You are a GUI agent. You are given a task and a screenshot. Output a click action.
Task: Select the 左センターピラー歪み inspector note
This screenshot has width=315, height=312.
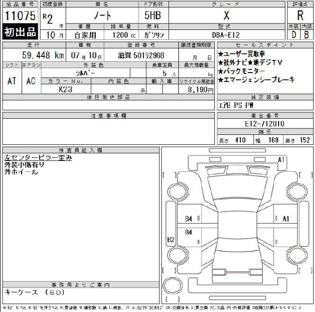(38, 158)
